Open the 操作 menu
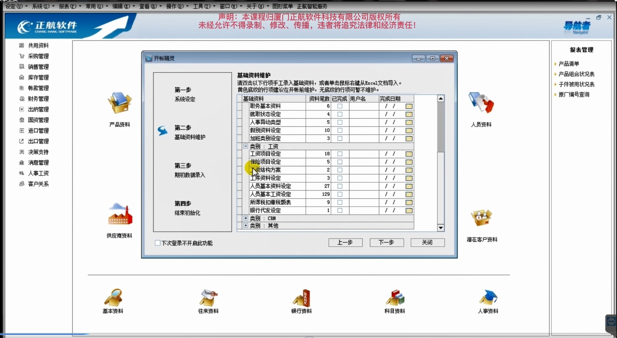The height and width of the screenshot is (338, 617). [x=177, y=6]
